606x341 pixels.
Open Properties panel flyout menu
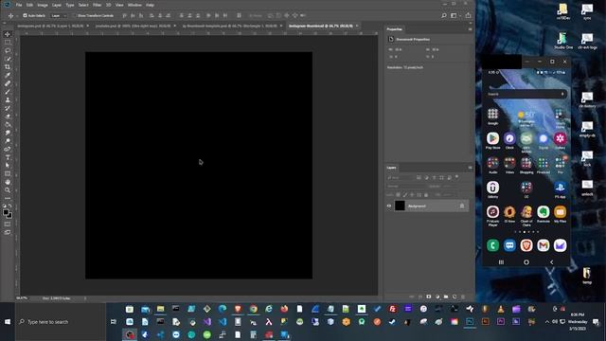tap(470, 29)
